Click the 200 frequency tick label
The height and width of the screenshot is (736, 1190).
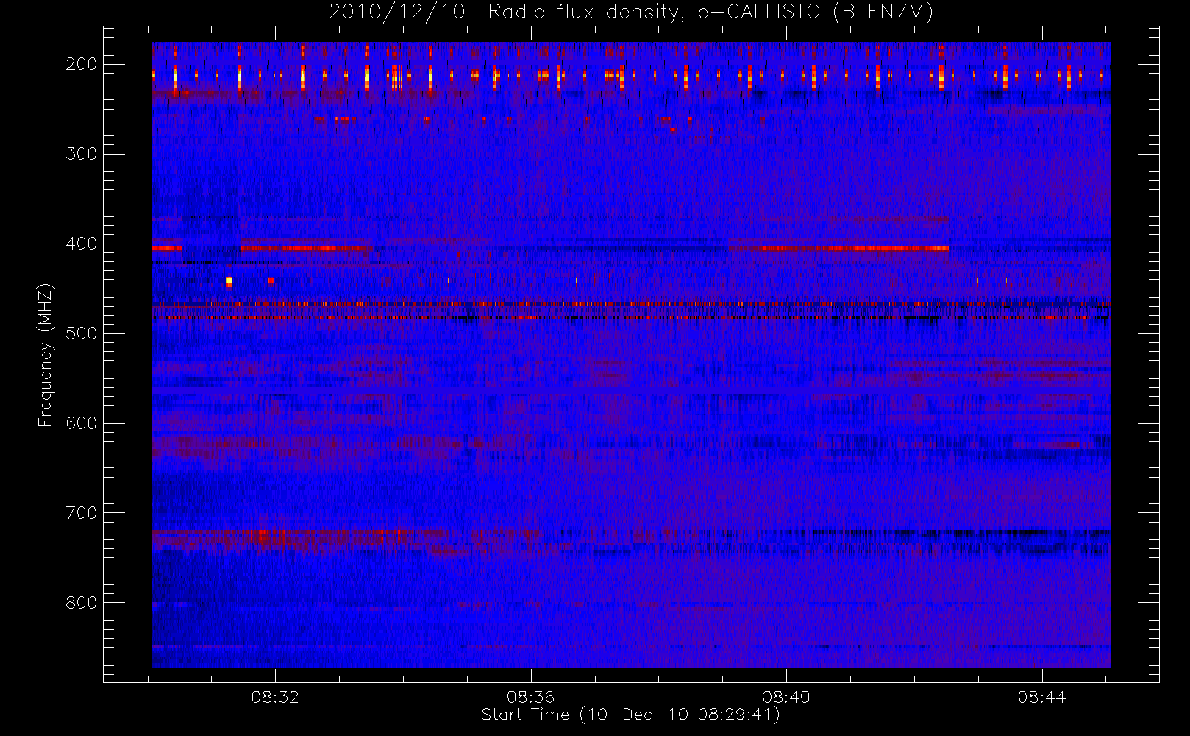pyautogui.click(x=82, y=64)
